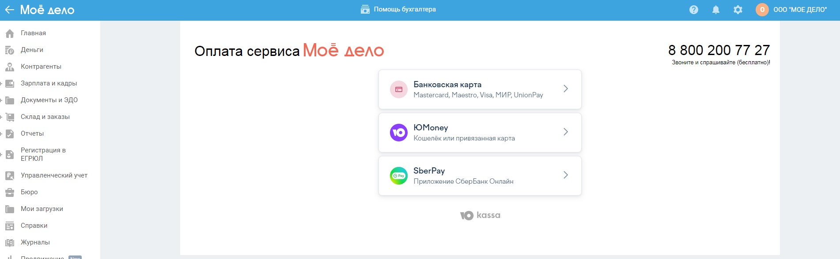Click the Регистрация в ЕГРЮЛ icon
Screen dimensions: 840x259
coord(10,155)
